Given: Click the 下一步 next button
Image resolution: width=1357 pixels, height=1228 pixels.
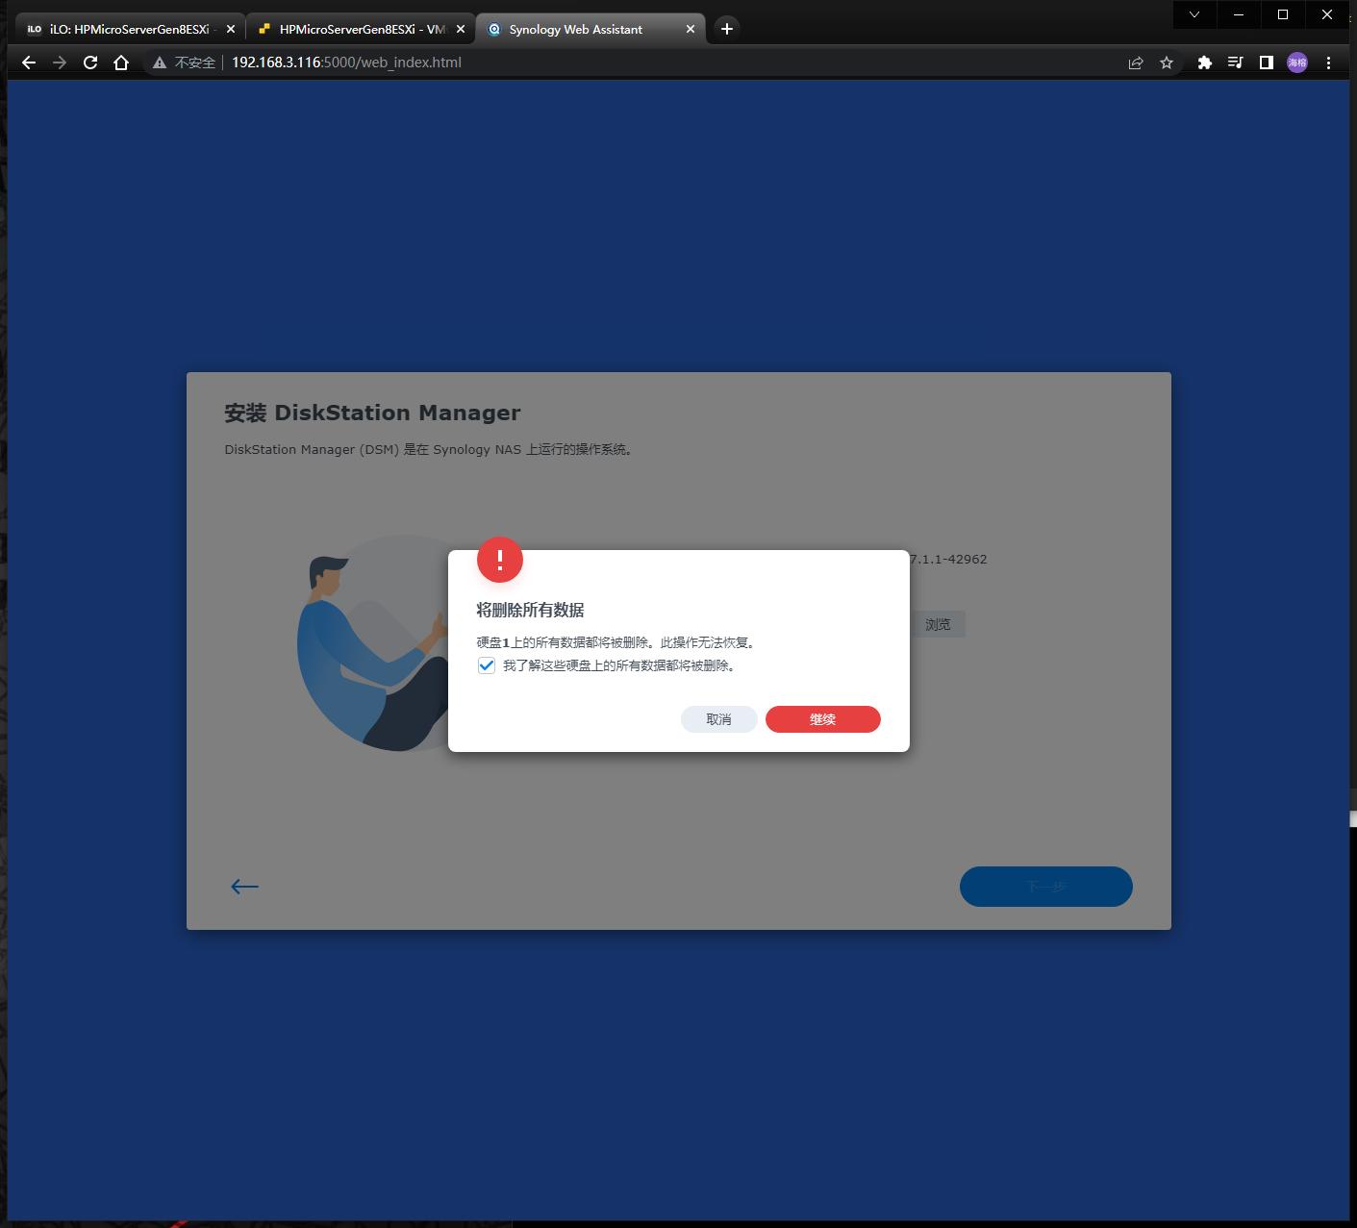Looking at the screenshot, I should [1046, 887].
